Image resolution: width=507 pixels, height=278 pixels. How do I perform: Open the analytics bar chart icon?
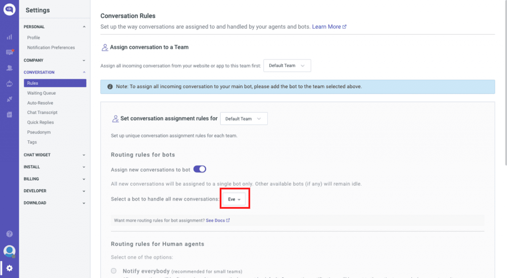pos(9,37)
